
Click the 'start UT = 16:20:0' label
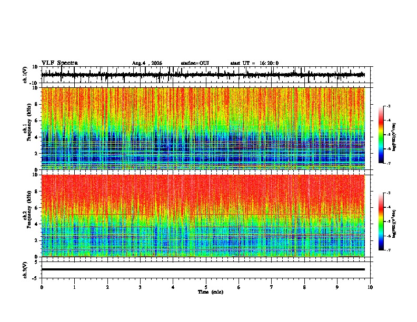254,63
